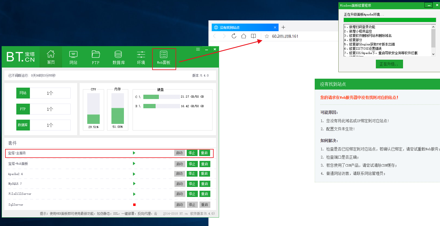This screenshot has width=440, height=226.
Task: Click 停止 for 宝塔-主服务
Action: pos(192,153)
